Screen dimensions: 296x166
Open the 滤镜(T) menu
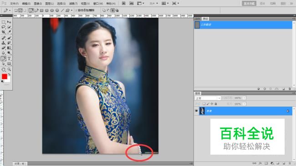pos(73,4)
